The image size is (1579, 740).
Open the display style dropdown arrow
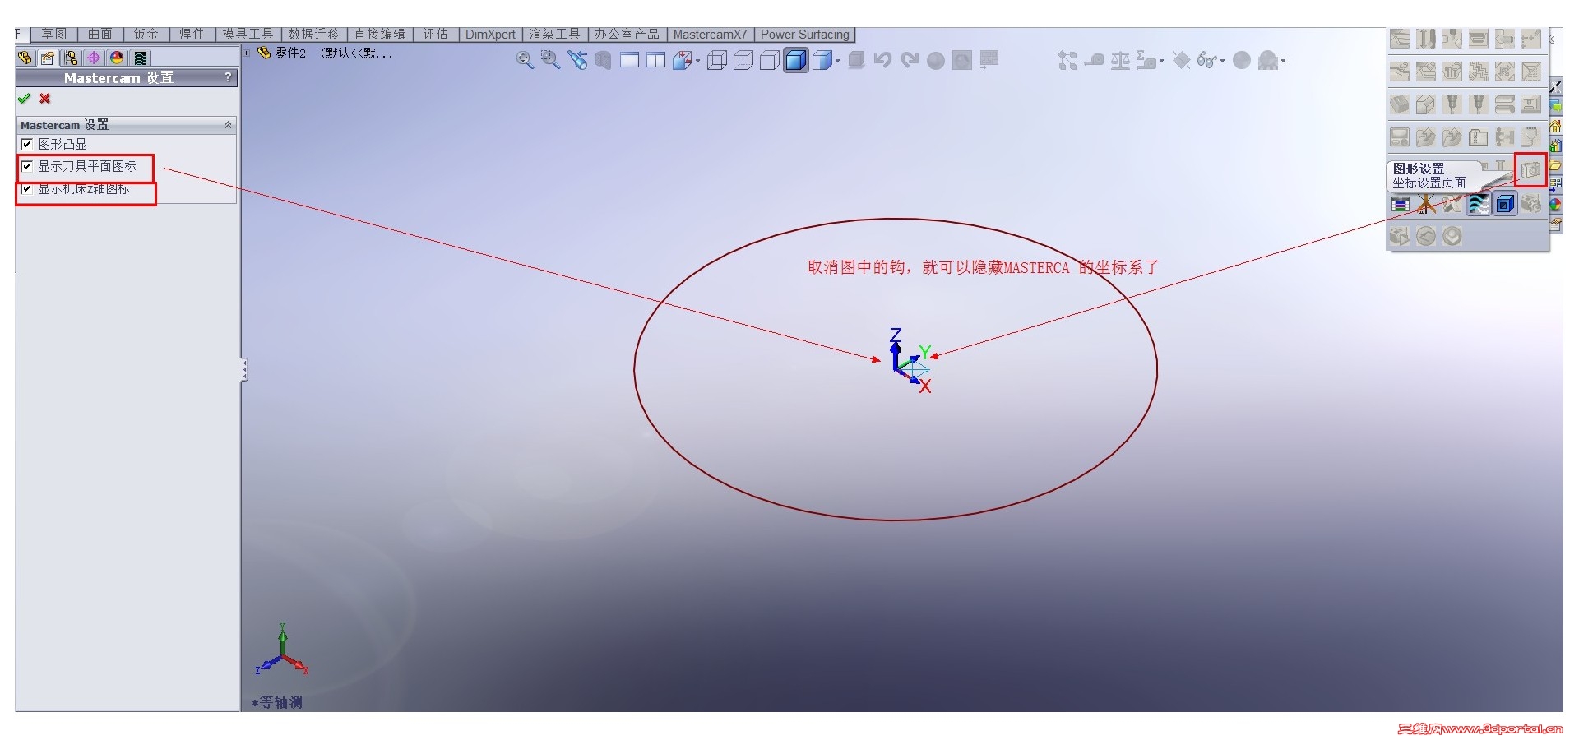(837, 62)
